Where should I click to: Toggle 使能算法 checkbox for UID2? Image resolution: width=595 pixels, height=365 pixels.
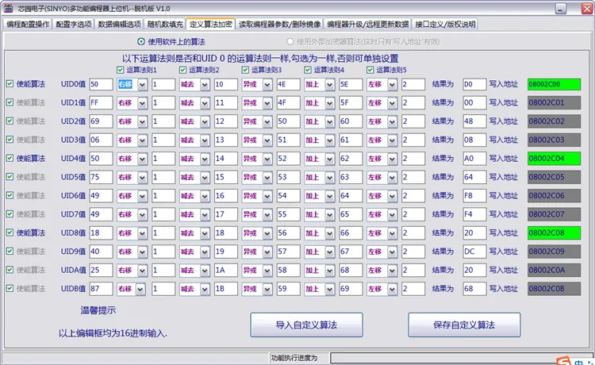tap(10, 121)
